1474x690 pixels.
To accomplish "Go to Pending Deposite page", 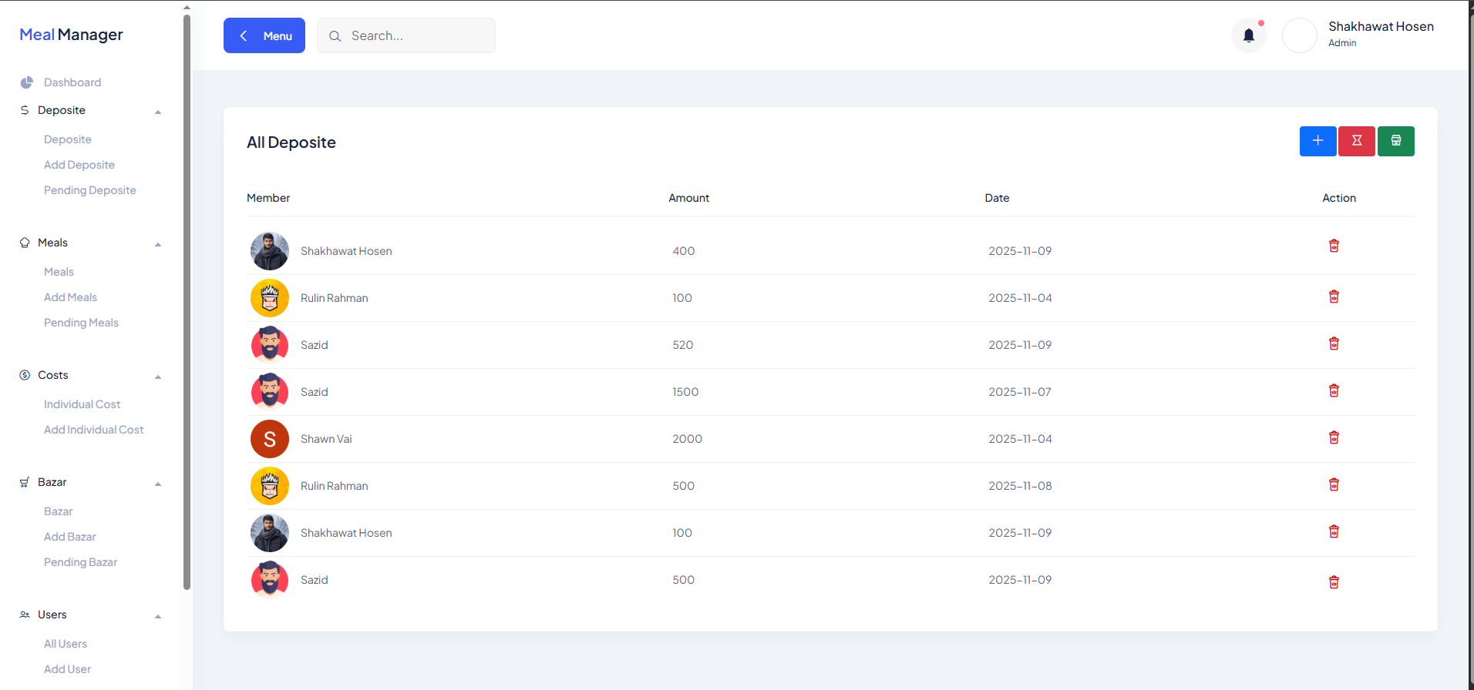I will coord(89,190).
